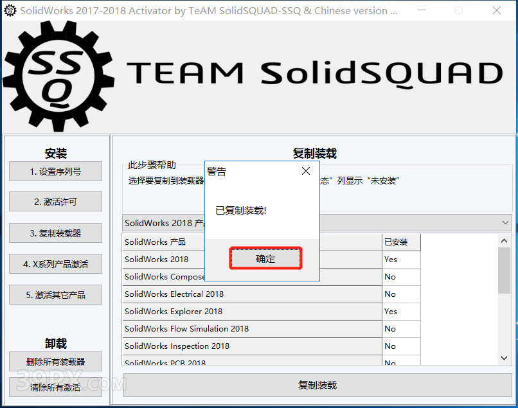This screenshot has width=518, height=408.
Task: Click the 已安装 column header
Action: pos(401,242)
